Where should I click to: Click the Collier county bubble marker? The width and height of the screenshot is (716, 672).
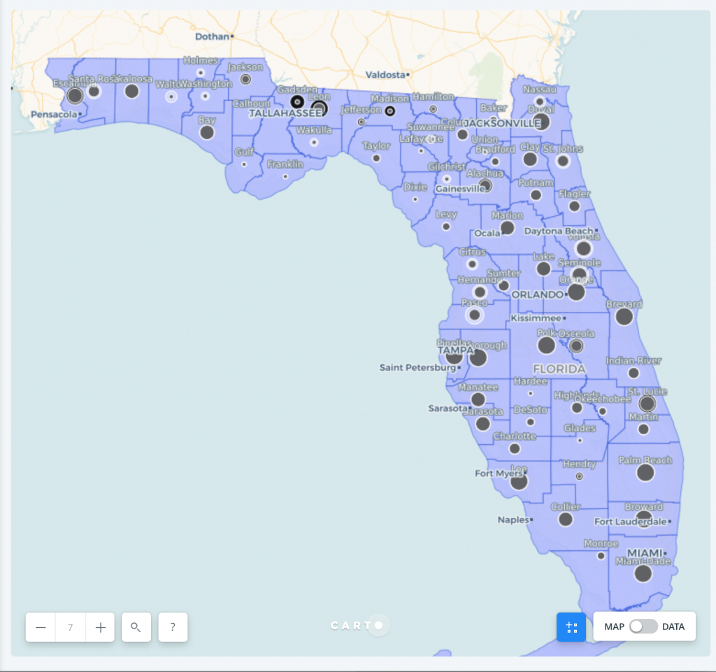[x=565, y=519]
